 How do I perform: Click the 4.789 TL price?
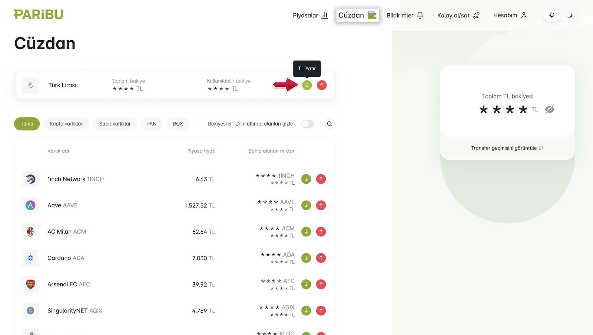click(203, 311)
